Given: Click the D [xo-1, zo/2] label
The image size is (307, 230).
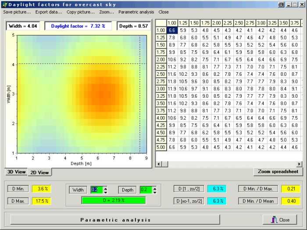Looking at the screenshot, I should 189,201.
